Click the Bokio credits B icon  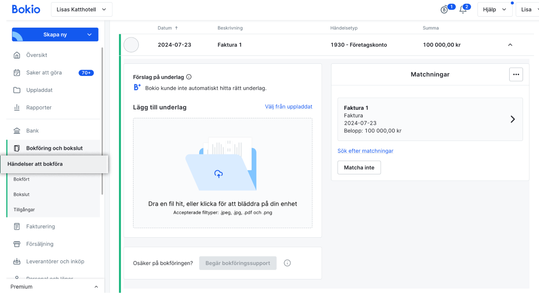coord(444,10)
